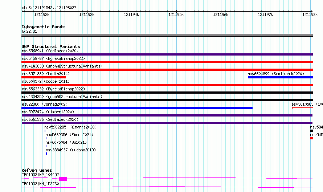Open nsv5563332 (ByrskaBishop2022) label
Image resolution: width=323 pixels, height=192 pixels.
pyautogui.click(x=53, y=89)
